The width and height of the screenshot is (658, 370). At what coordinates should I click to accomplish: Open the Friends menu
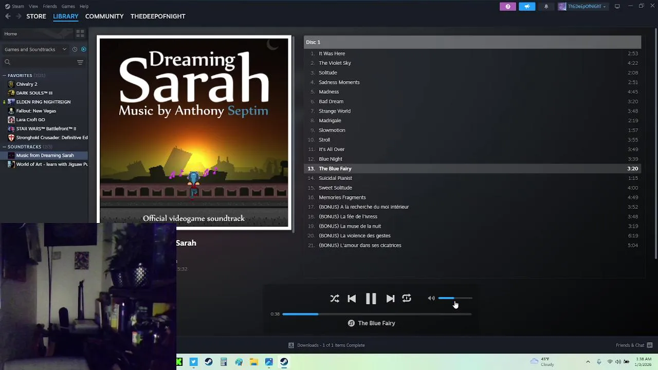[x=50, y=6]
